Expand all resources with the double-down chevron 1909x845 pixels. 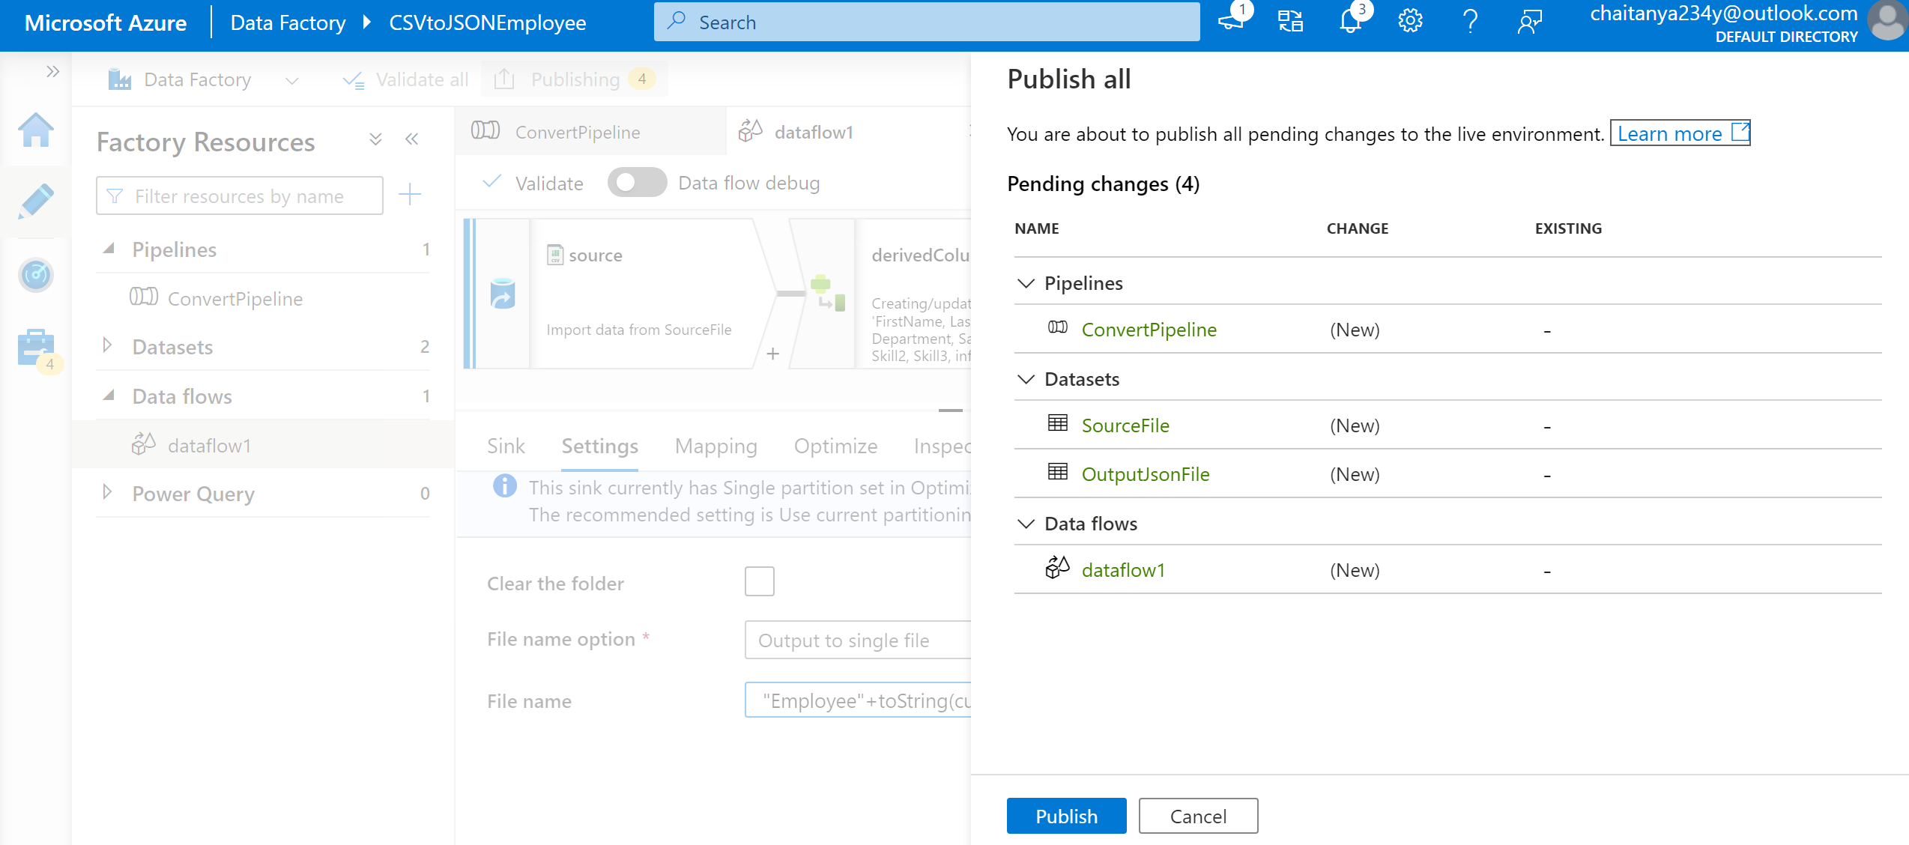[x=376, y=139]
